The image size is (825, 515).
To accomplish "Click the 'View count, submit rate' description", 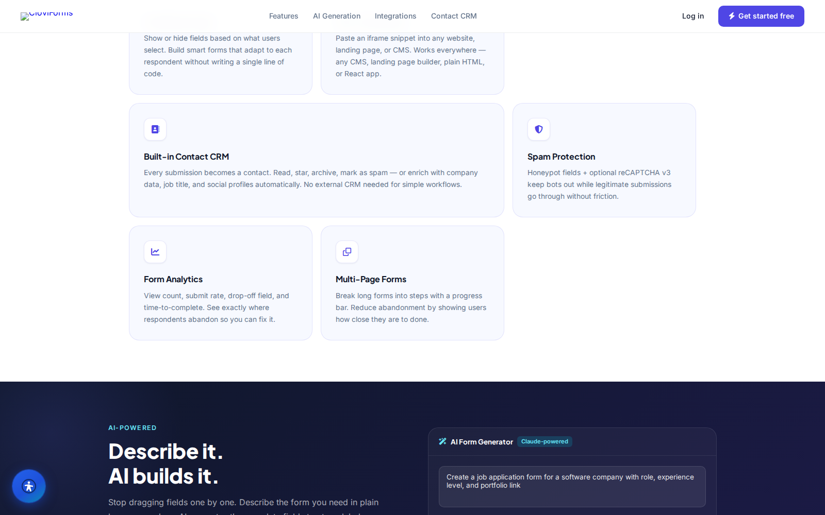I will coord(217,307).
